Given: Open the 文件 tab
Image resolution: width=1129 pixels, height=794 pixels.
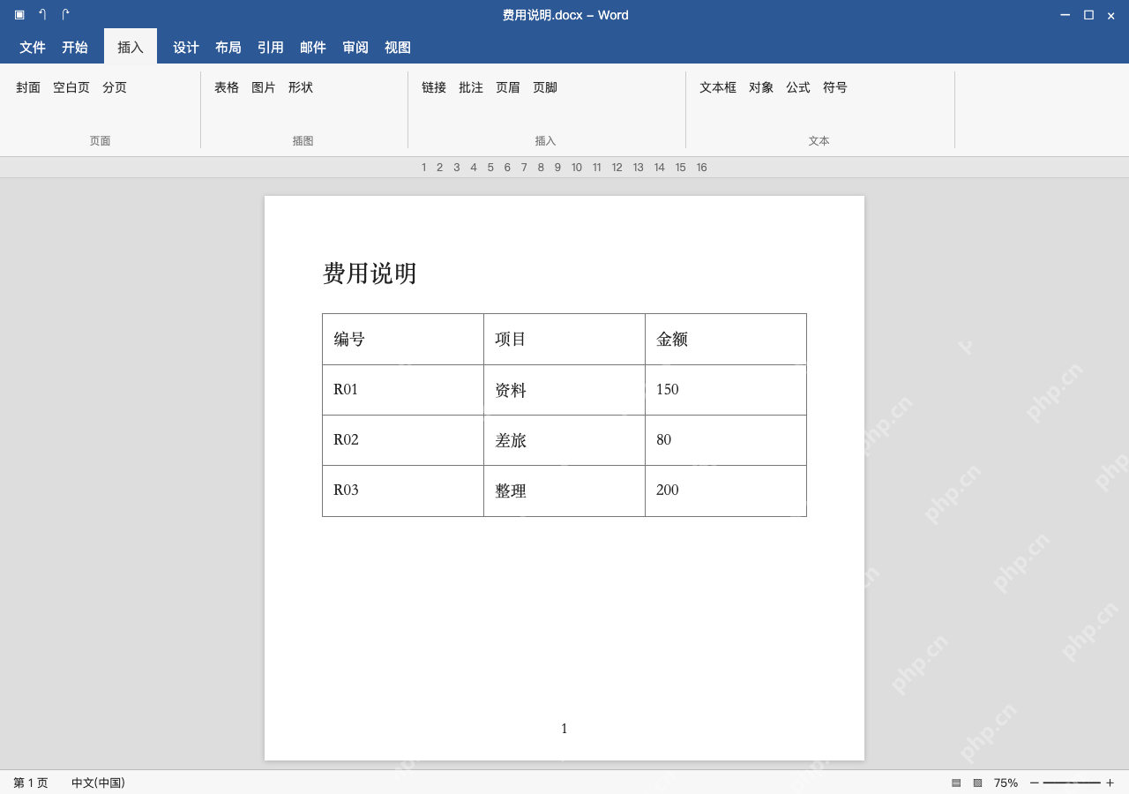Looking at the screenshot, I should click(x=33, y=48).
